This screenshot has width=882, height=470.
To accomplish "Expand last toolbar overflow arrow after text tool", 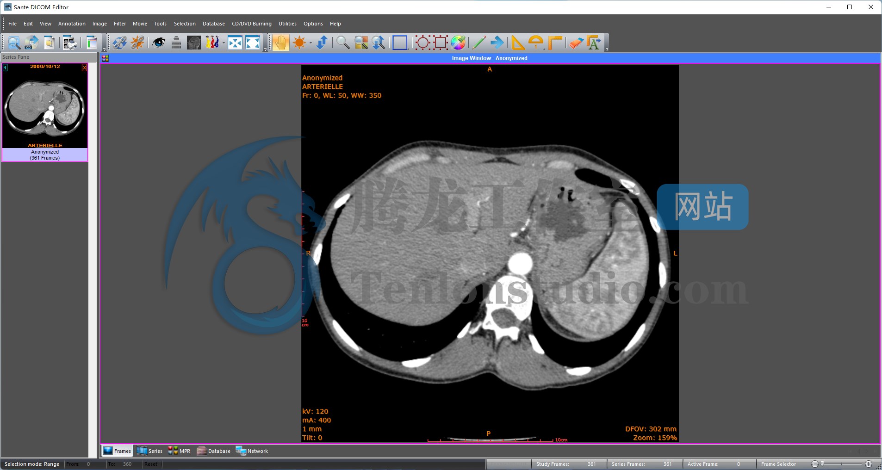I will click(607, 49).
